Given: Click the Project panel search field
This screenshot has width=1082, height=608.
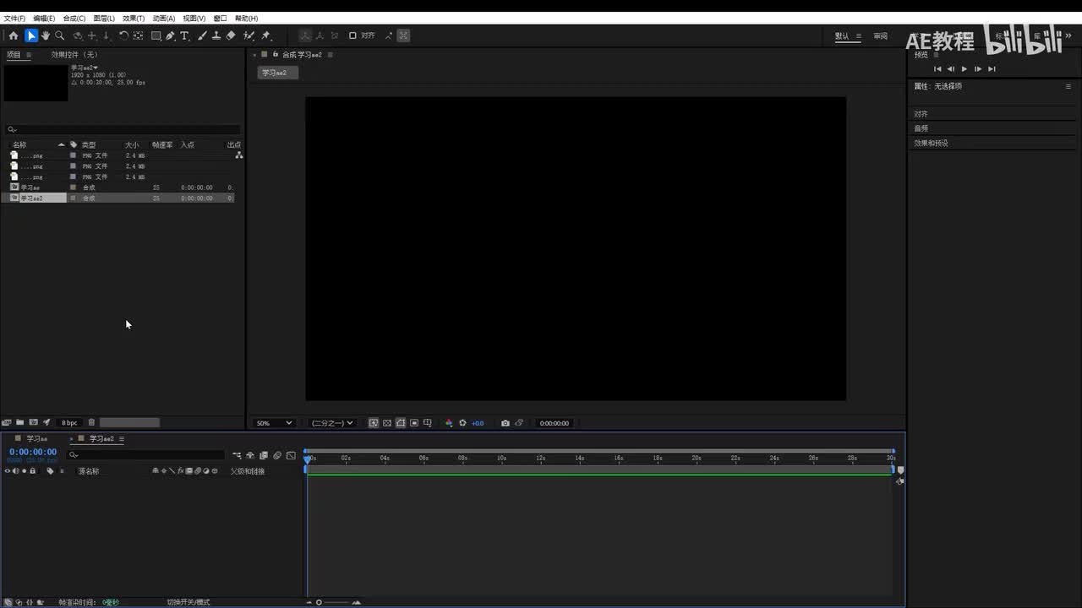Looking at the screenshot, I should (123, 129).
